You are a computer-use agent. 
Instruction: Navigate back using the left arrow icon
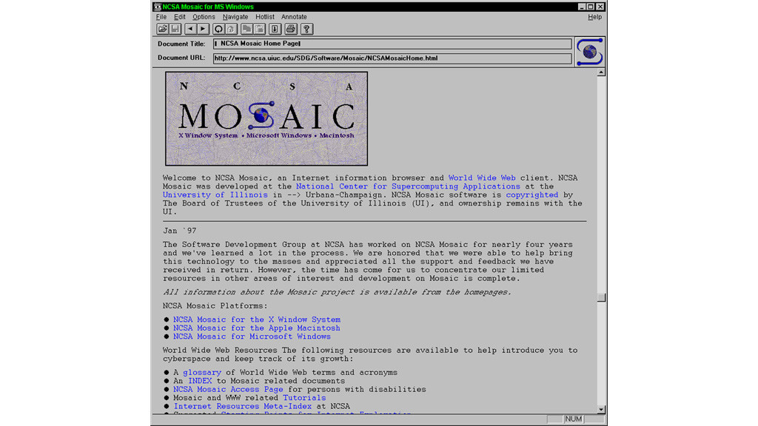[189, 29]
